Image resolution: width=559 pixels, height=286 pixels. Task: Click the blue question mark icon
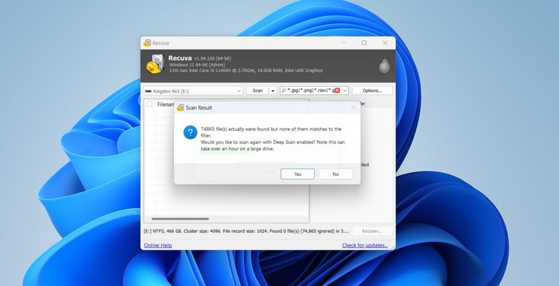191,132
